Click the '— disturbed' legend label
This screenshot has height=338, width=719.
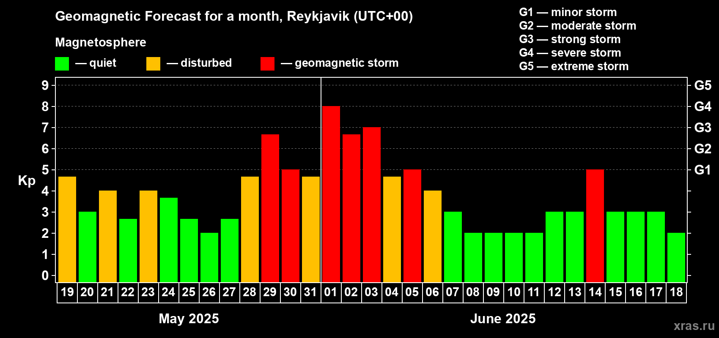pyautogui.click(x=199, y=63)
